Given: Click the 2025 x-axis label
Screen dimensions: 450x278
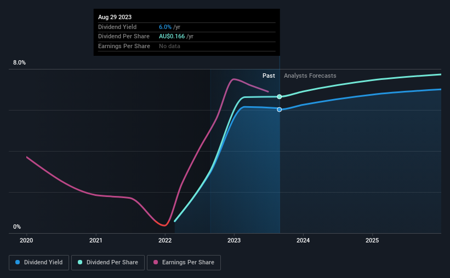Looking at the screenshot, I should click(372, 240).
